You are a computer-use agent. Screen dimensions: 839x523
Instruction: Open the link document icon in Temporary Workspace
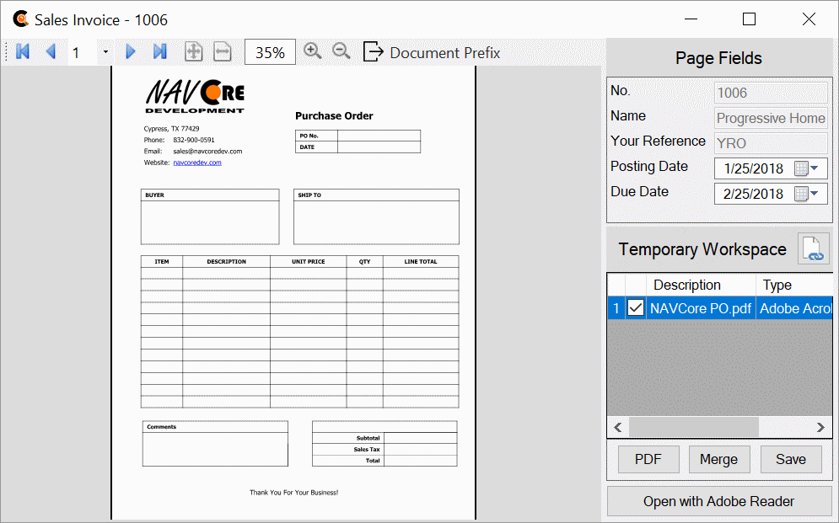point(813,248)
